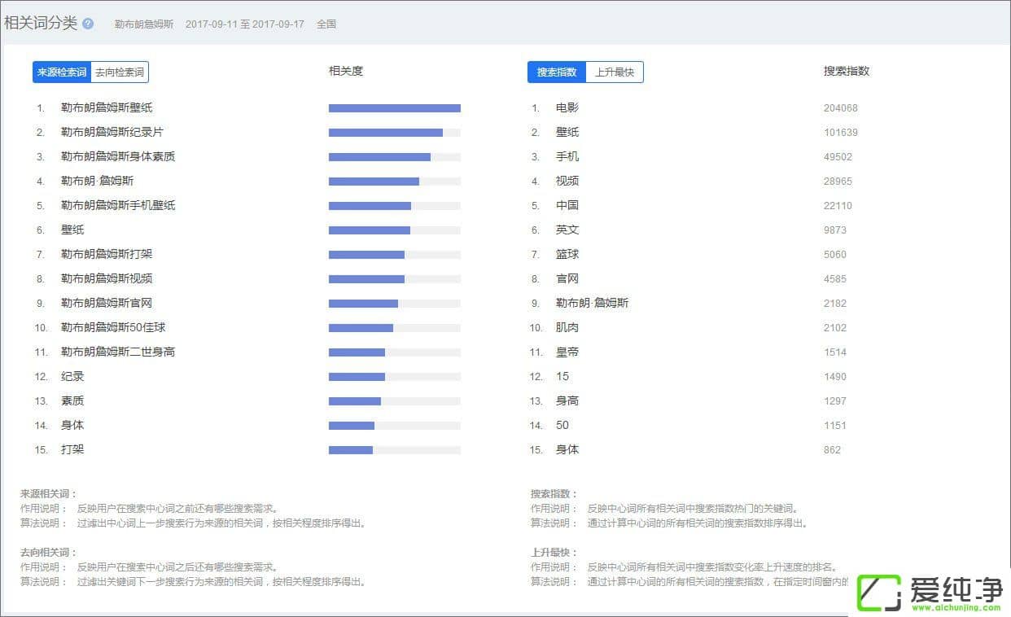
Task: Select the 勒布朗詹姆斯二世身高 keyword
Action: pos(118,352)
